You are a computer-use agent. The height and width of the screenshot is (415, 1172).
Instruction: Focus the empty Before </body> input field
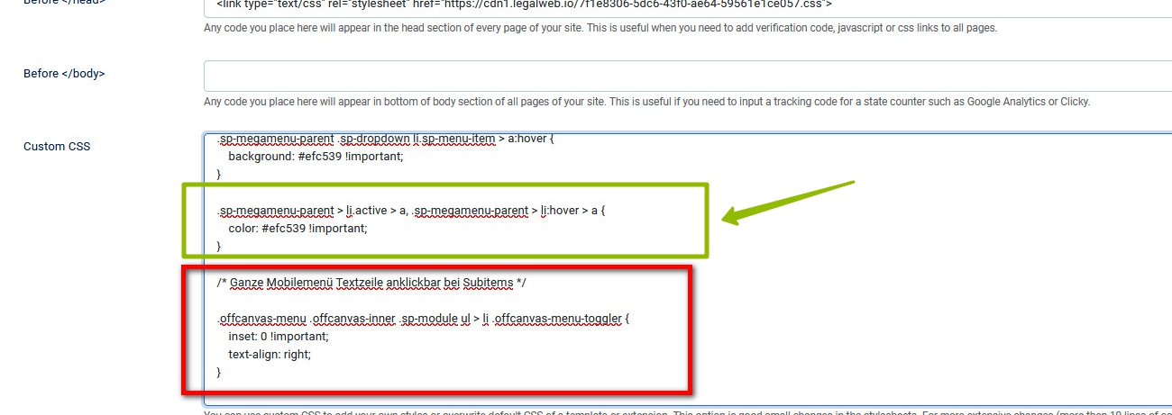click(687, 75)
